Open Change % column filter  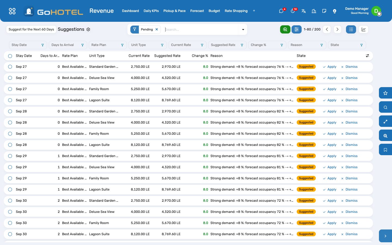coord(282,45)
